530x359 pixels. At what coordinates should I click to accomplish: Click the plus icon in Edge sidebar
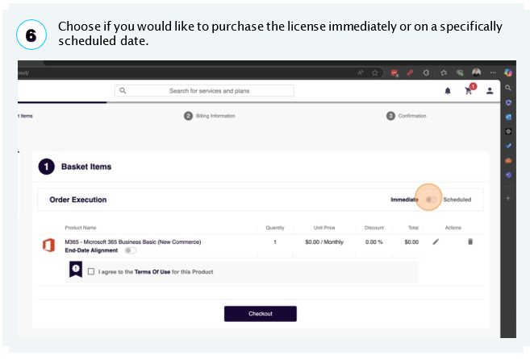[507, 198]
